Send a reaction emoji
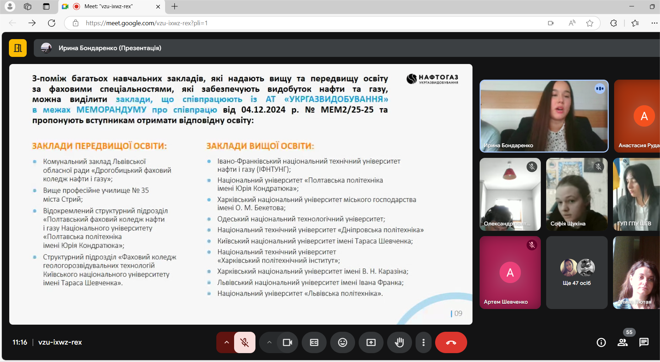This screenshot has width=660, height=362. click(x=343, y=342)
